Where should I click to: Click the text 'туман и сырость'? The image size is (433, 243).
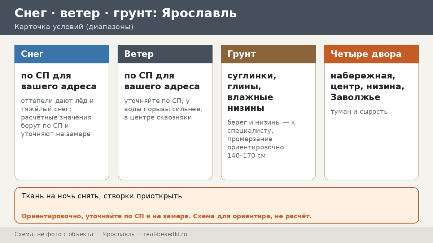pos(359,112)
